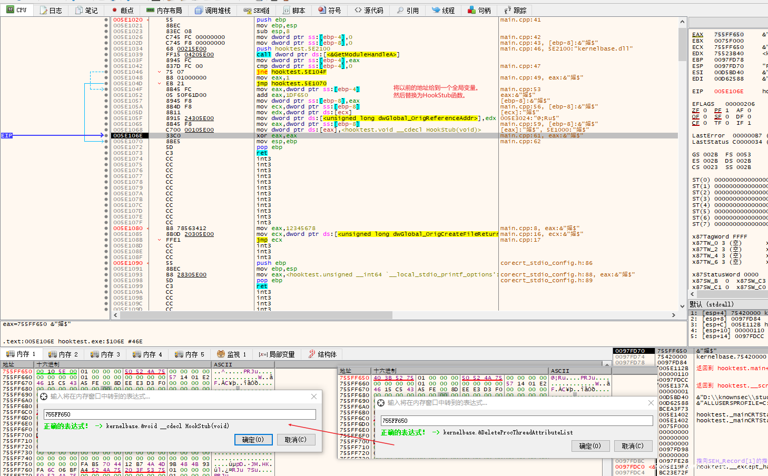
Task: Switch to the 内存 2 dump tab
Action: 63,354
